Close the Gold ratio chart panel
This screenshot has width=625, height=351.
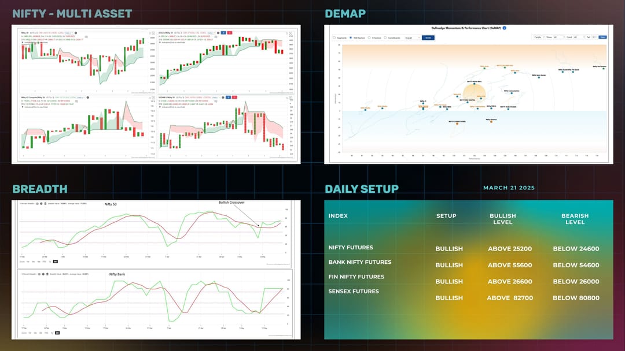tap(291, 33)
